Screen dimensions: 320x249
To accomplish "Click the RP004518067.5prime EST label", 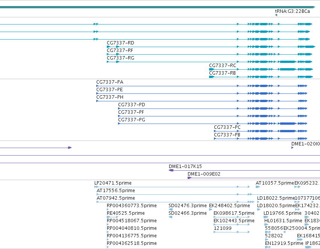I will (x=132, y=221).
